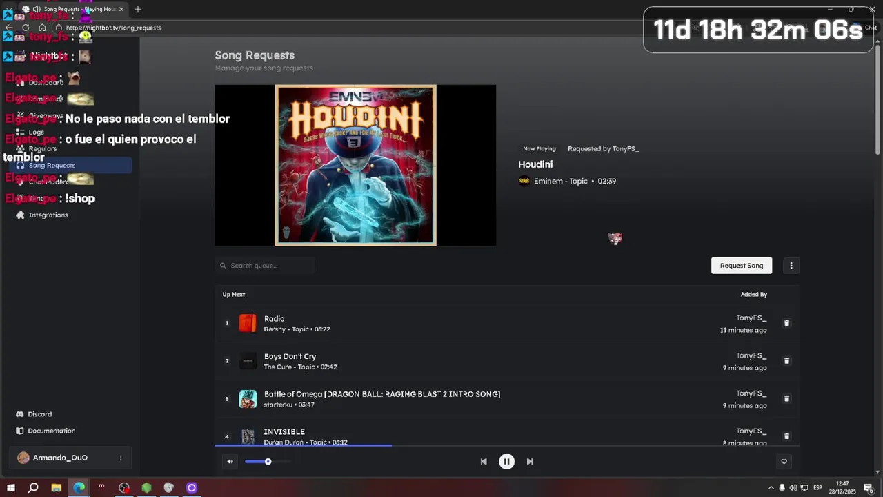Viewport: 883px width, 497px height.
Task: Open the taskbar clock and date
Action: (x=842, y=488)
